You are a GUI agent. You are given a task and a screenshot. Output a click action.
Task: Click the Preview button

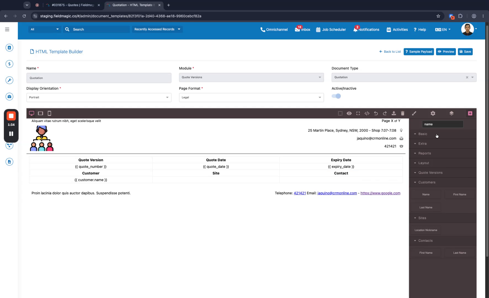point(446,52)
